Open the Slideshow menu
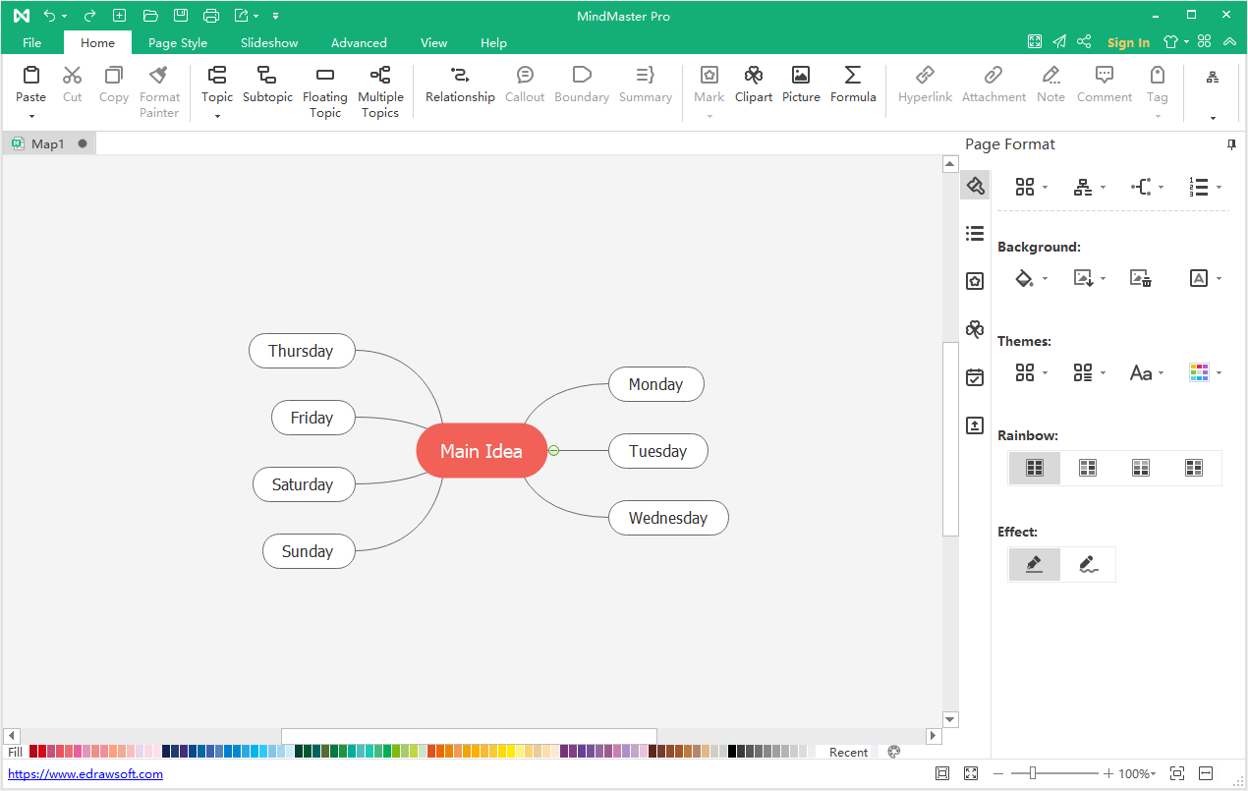Image resolution: width=1248 pixels, height=791 pixels. (x=268, y=42)
